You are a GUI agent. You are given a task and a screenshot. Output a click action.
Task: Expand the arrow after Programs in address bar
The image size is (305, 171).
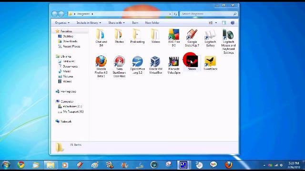[x=92, y=14]
